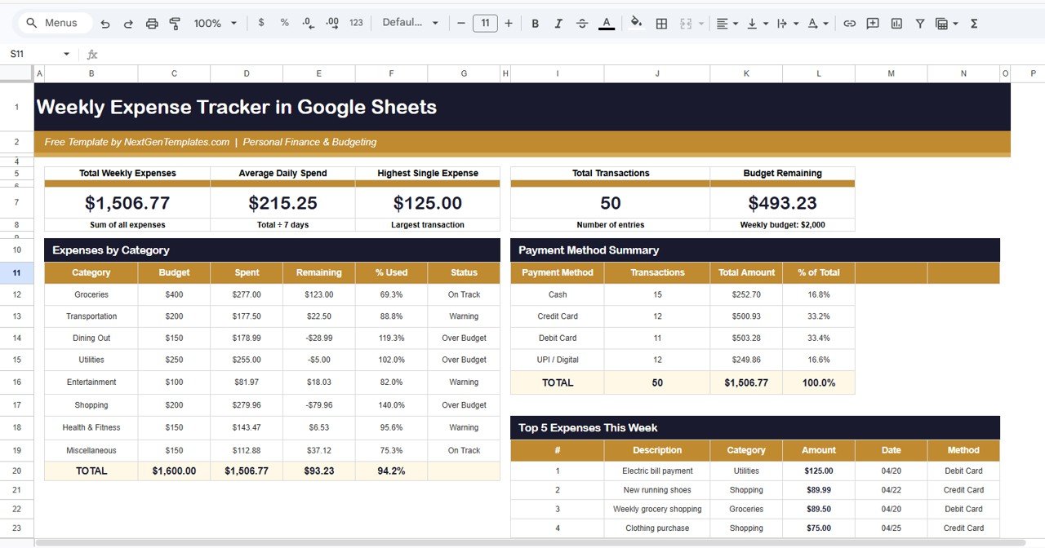The height and width of the screenshot is (548, 1045).
Task: Format as currency
Action: pos(261,23)
